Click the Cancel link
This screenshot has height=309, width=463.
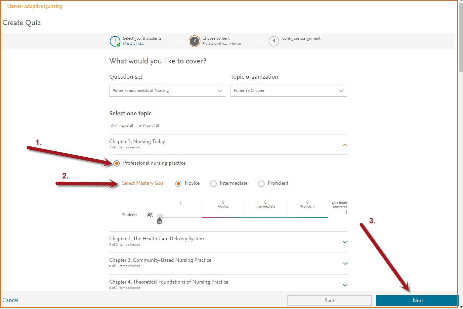pyautogui.click(x=10, y=300)
